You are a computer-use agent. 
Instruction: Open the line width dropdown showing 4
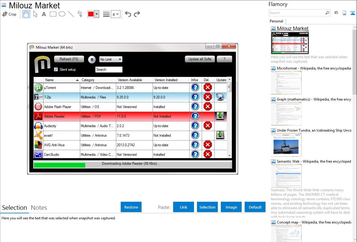click(115, 14)
